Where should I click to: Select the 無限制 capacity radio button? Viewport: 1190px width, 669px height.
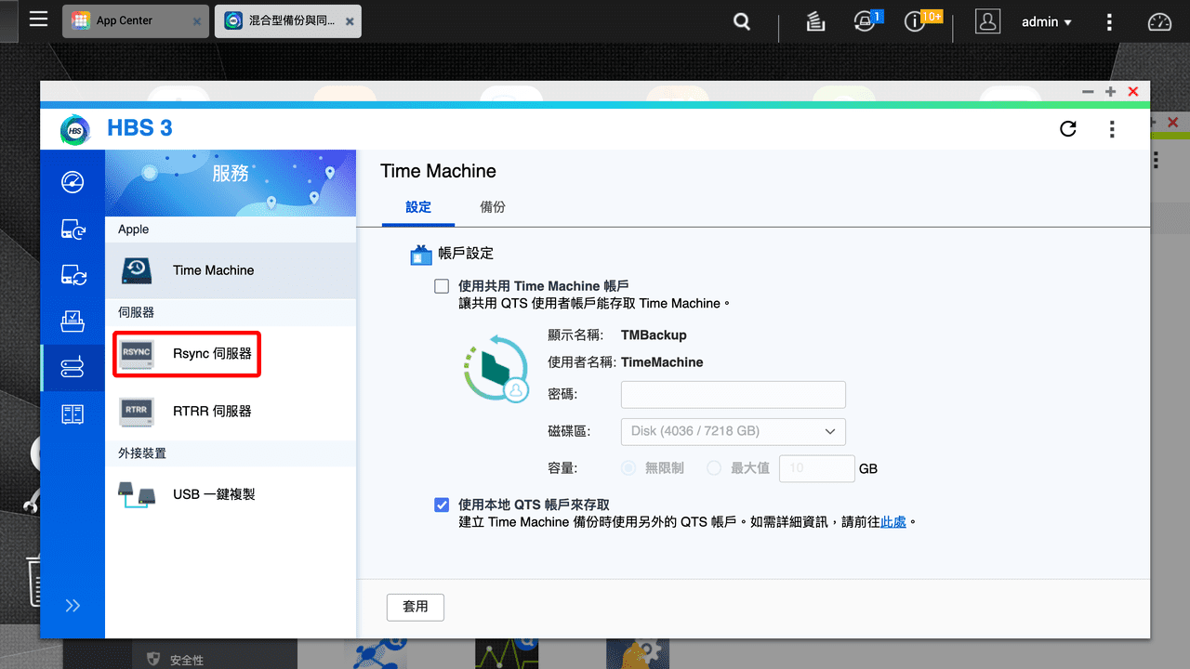pyautogui.click(x=628, y=468)
